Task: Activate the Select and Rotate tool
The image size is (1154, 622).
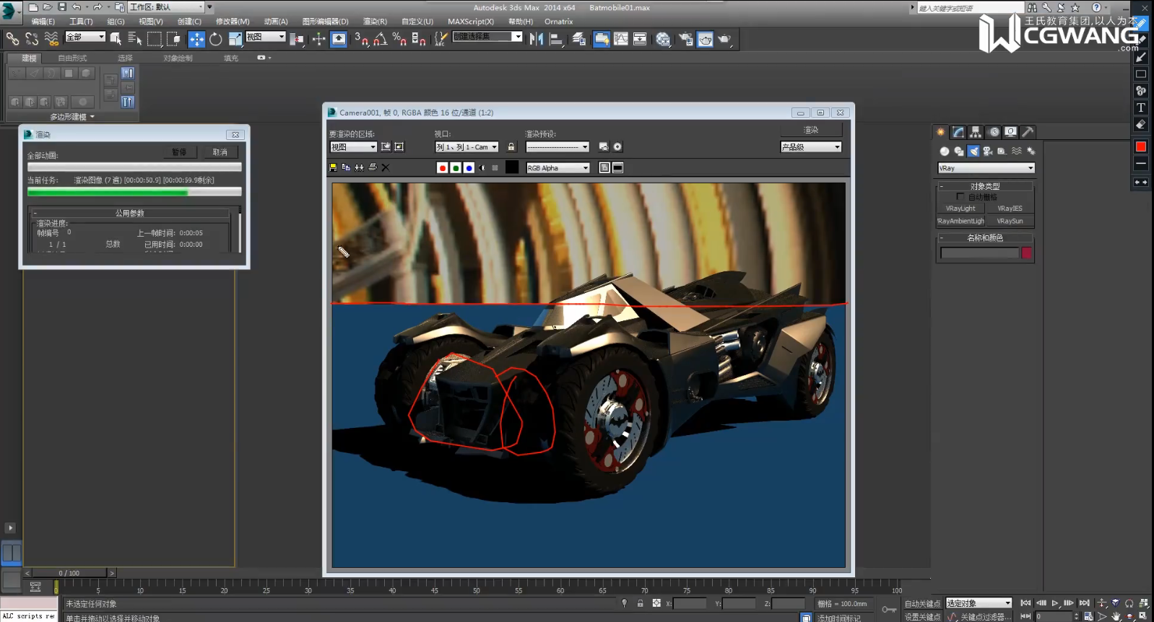Action: (x=215, y=39)
